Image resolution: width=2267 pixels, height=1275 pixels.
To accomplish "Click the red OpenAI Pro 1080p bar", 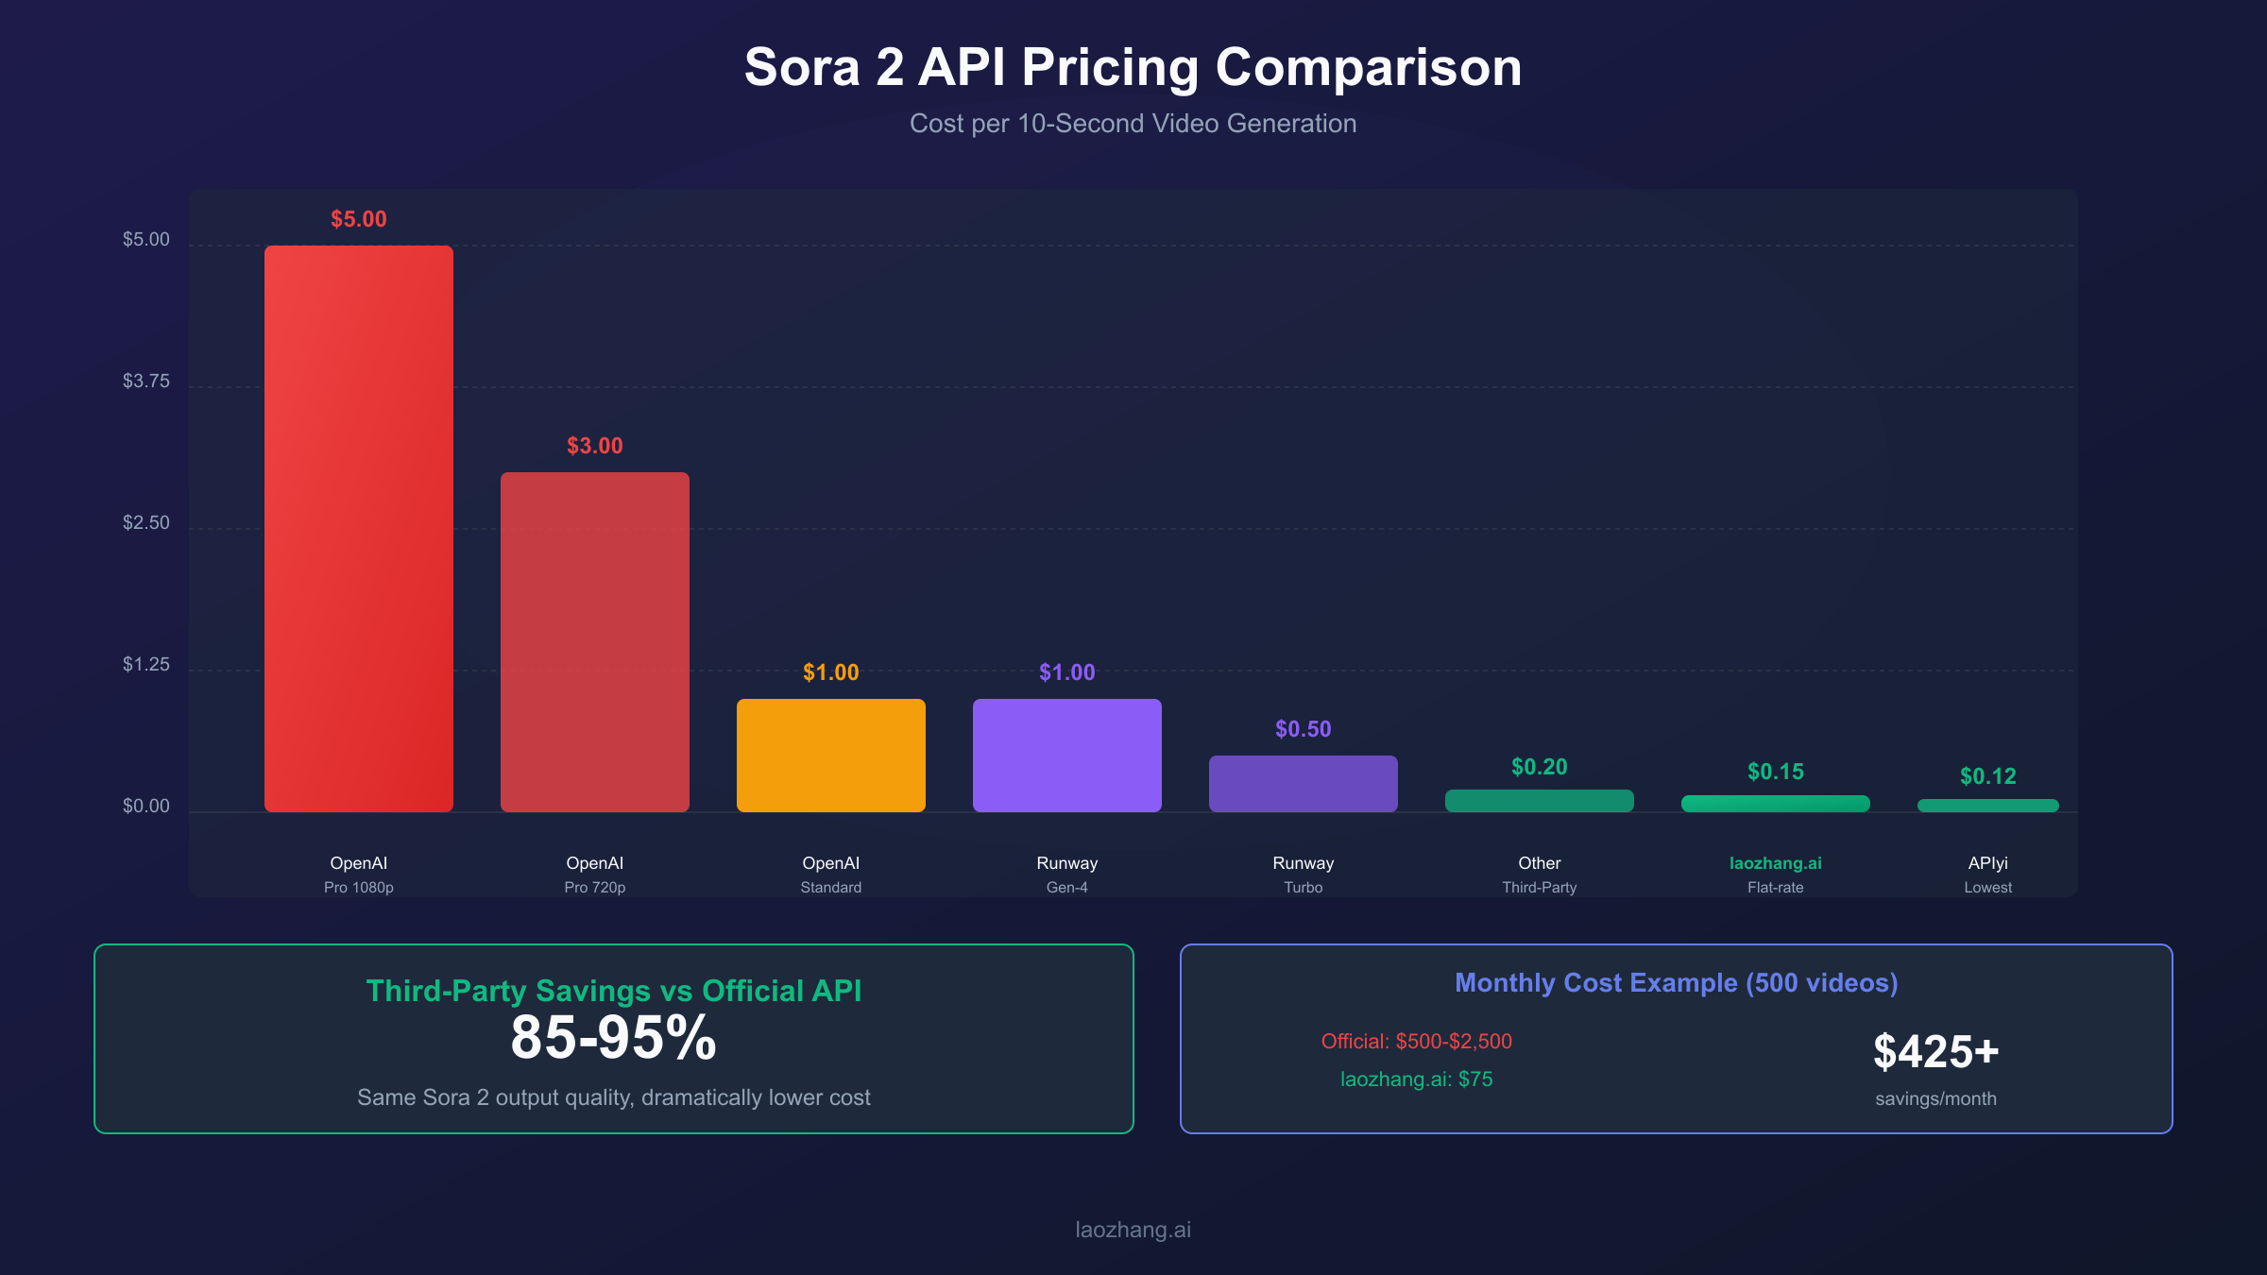I will 359,529.
